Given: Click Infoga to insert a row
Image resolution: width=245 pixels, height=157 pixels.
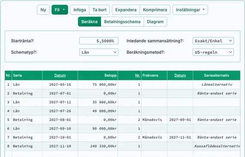Looking at the screenshot, I should click(x=80, y=10).
